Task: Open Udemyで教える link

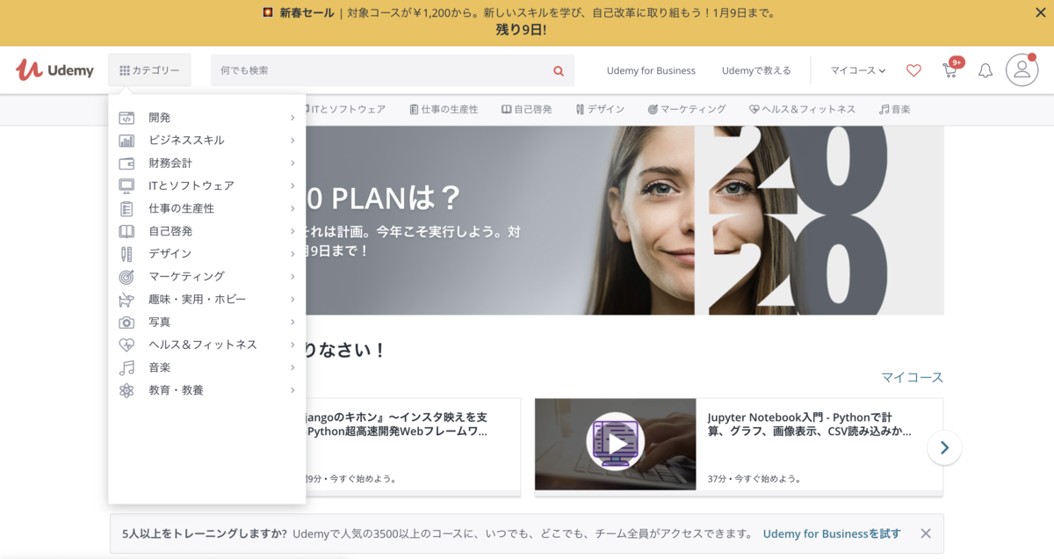Action: [756, 70]
